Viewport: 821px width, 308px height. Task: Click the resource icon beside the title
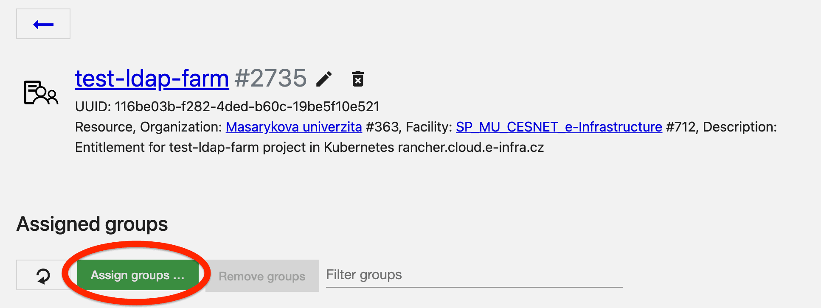coord(41,92)
